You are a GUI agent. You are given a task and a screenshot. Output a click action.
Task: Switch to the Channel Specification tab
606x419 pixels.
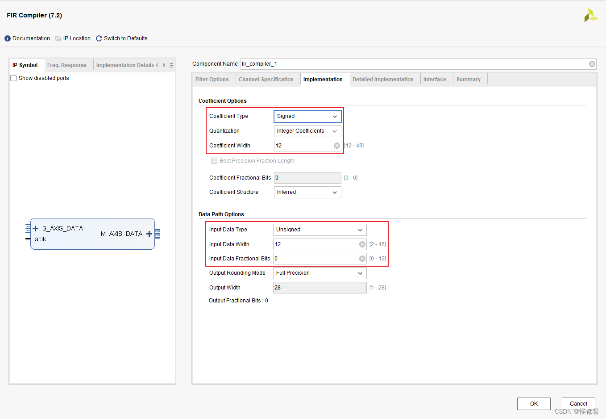(x=266, y=80)
